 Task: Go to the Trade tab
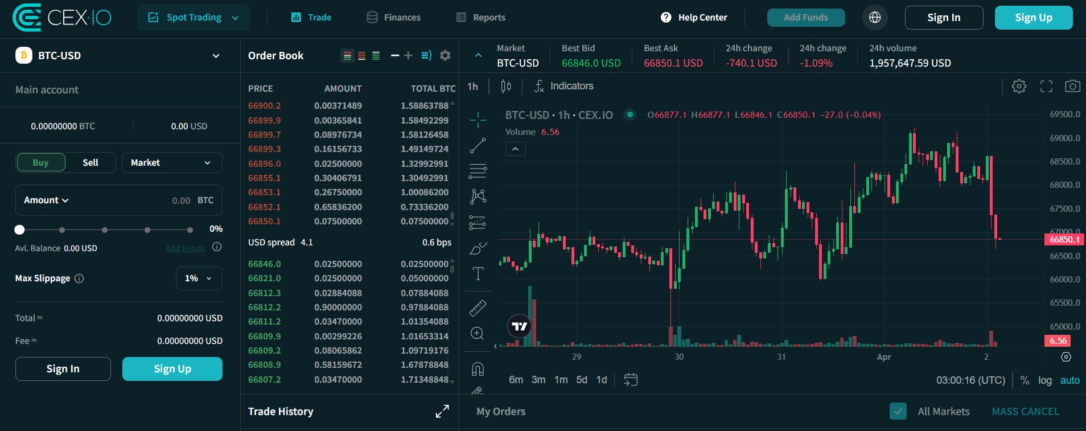click(311, 18)
